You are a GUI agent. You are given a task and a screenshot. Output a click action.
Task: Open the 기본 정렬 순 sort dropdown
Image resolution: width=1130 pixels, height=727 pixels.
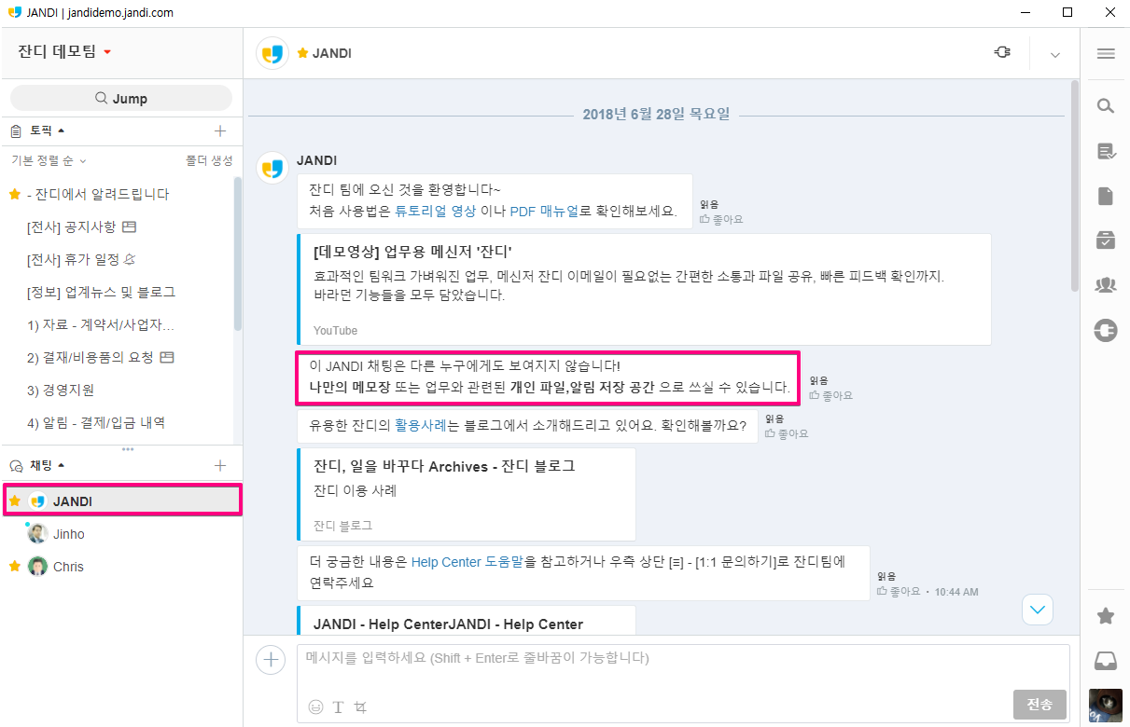(x=49, y=160)
